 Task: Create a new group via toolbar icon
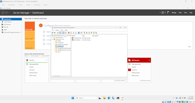[87, 33]
